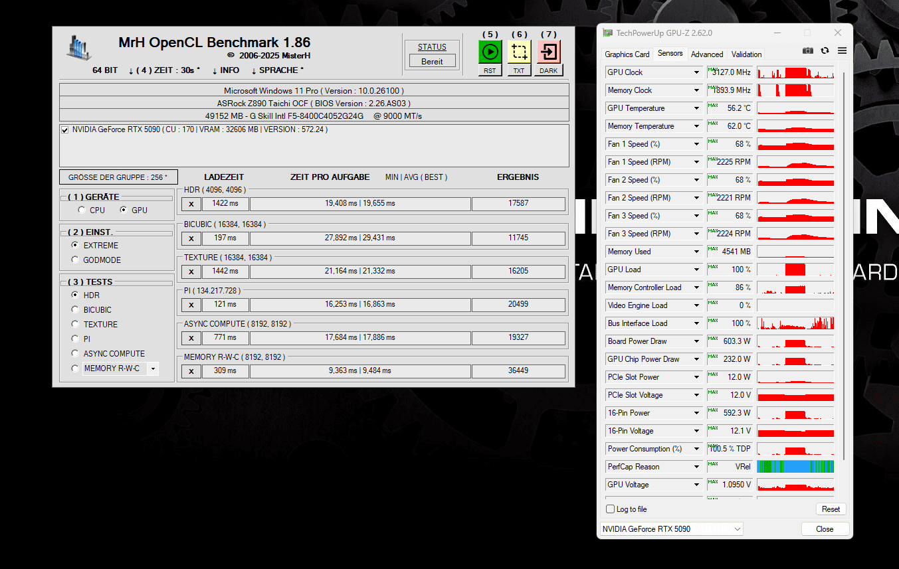
Task: Click the DARK button
Action: pyautogui.click(x=549, y=70)
